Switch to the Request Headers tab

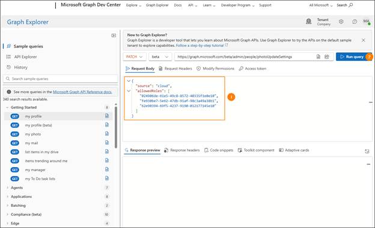click(x=175, y=69)
